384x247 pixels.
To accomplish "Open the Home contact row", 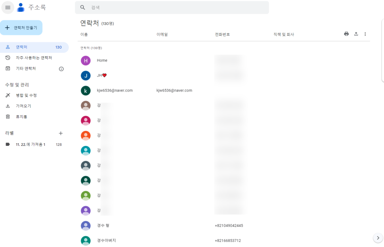I will pos(102,60).
